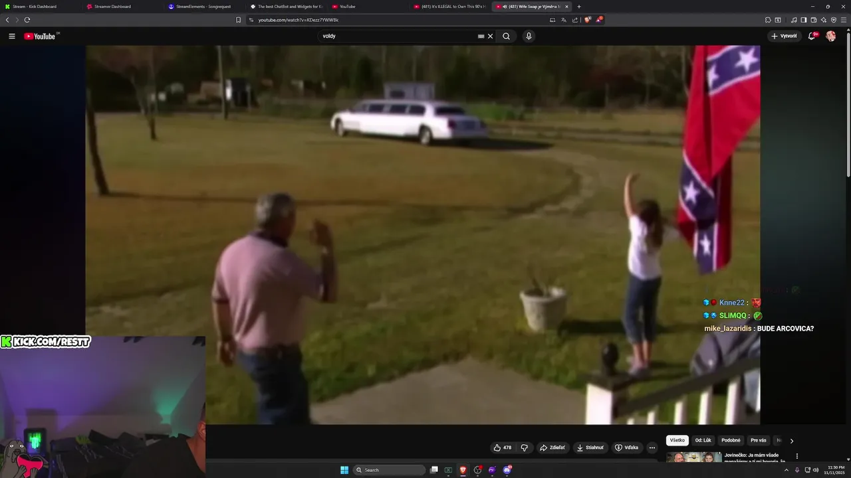Viewport: 851px width, 478px height.
Task: Click the magnifier search button
Action: (x=506, y=37)
